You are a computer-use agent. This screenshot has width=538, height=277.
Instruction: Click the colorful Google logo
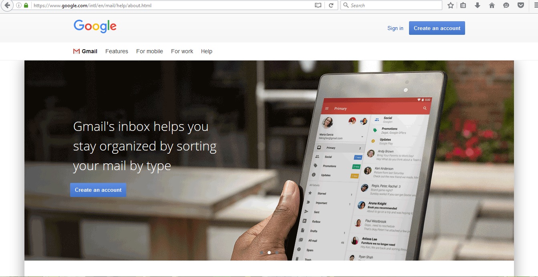(95, 26)
